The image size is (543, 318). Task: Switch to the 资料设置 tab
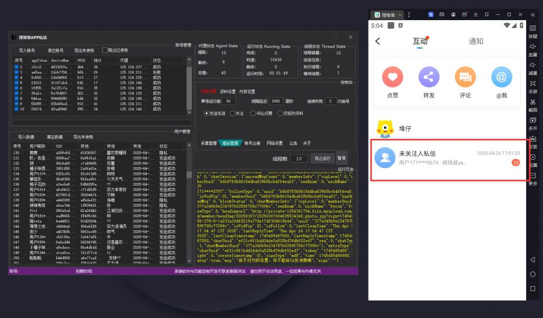228,92
